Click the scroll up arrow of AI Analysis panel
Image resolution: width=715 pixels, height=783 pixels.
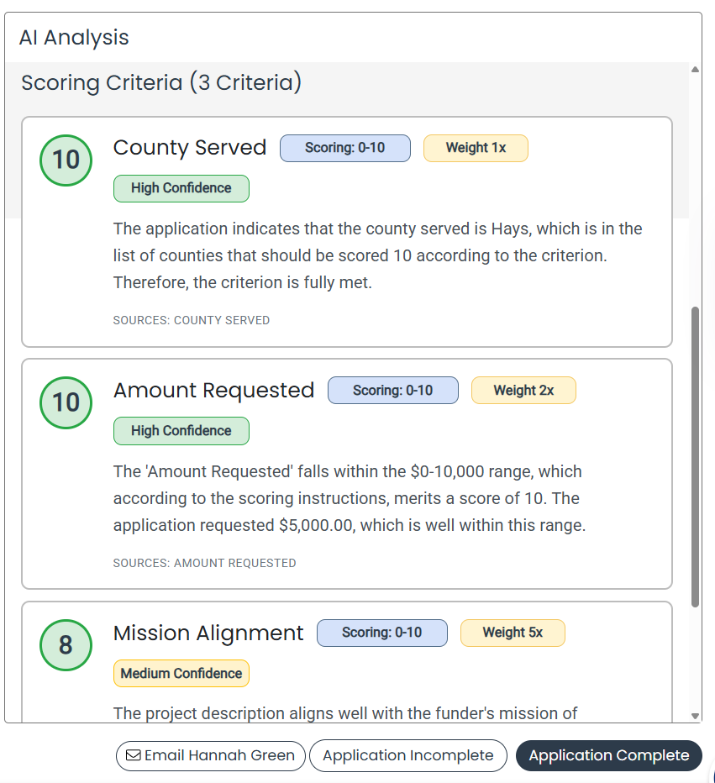click(x=695, y=70)
